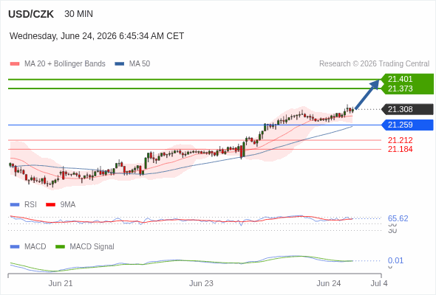
Task: Click the red 21.212 support level
Action: (400, 140)
